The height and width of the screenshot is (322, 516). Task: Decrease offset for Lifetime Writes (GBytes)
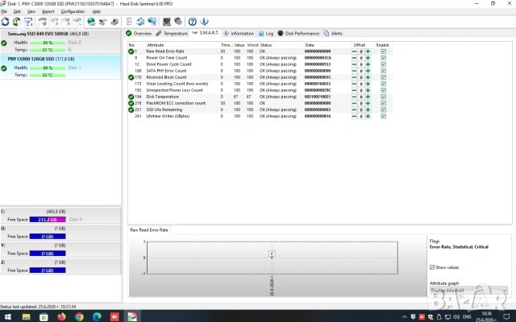[354, 116]
